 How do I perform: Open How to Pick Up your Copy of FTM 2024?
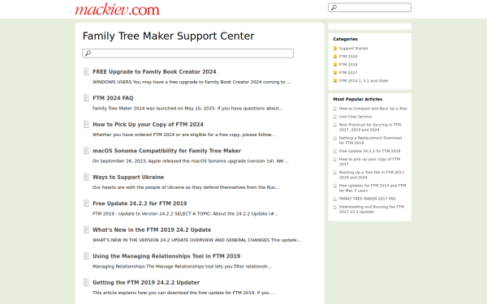[x=148, y=124]
